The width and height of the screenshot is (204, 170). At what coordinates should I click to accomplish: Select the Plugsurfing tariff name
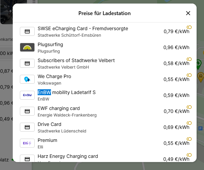click(50, 45)
